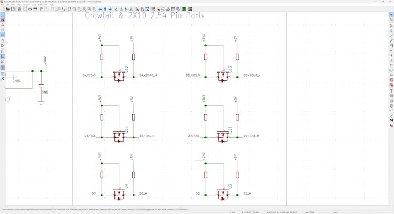Click the D4/SDA0_H net label
The height and width of the screenshot is (214, 394).
(148, 76)
